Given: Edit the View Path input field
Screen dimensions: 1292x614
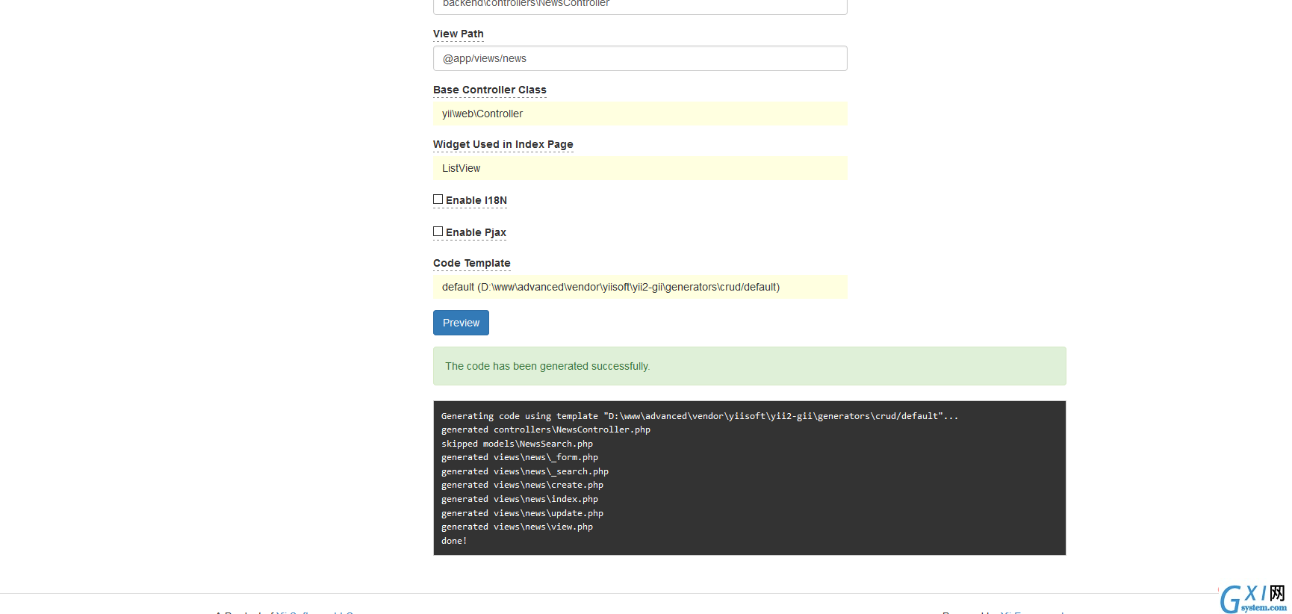Looking at the screenshot, I should pyautogui.click(x=640, y=58).
